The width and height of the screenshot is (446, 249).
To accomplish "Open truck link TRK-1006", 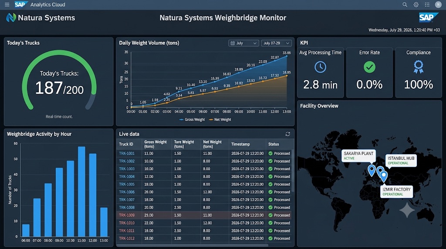I will click(x=127, y=192).
